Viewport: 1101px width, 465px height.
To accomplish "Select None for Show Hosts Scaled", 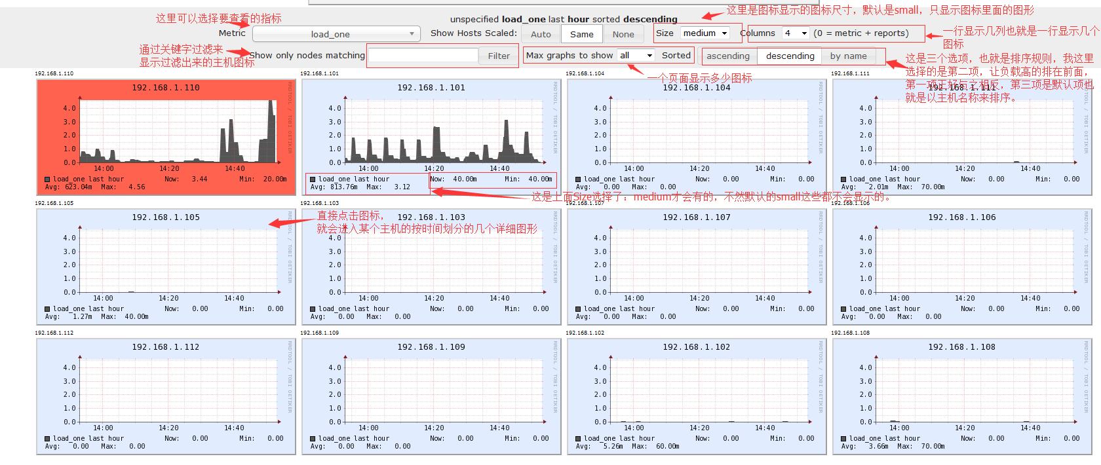I will pyautogui.click(x=623, y=34).
